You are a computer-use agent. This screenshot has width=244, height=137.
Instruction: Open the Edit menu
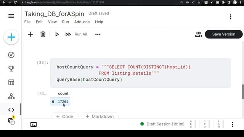[x=39, y=22]
